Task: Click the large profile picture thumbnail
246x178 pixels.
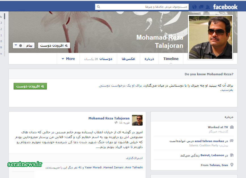Action: pyautogui.click(x=210, y=37)
